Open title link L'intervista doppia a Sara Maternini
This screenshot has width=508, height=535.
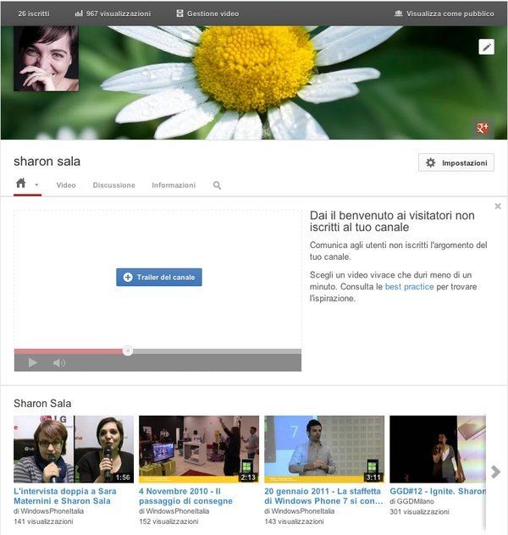coord(65,496)
